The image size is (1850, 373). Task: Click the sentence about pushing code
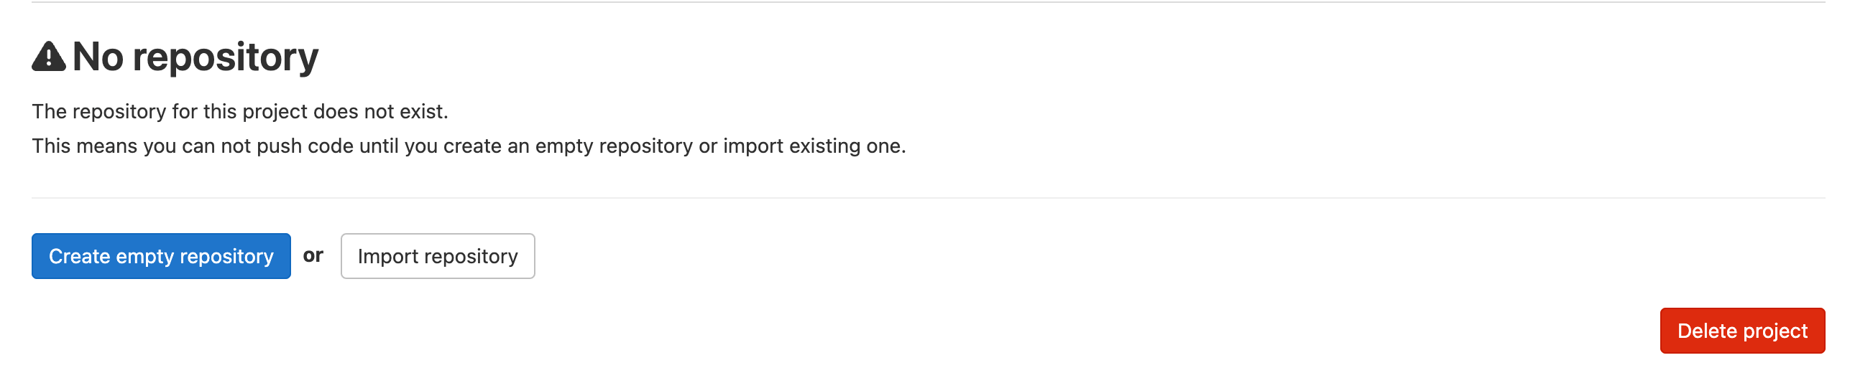click(x=469, y=146)
